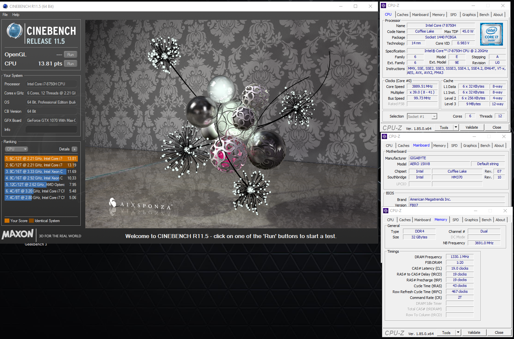Click the Cinebench app icon in title bar
Image resolution: width=514 pixels, height=339 pixels.
point(5,6)
